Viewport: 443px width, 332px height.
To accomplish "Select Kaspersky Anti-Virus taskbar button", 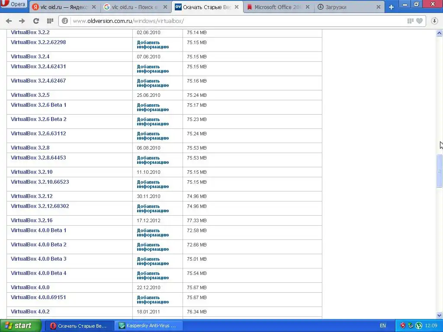I will pyautogui.click(x=149, y=326).
